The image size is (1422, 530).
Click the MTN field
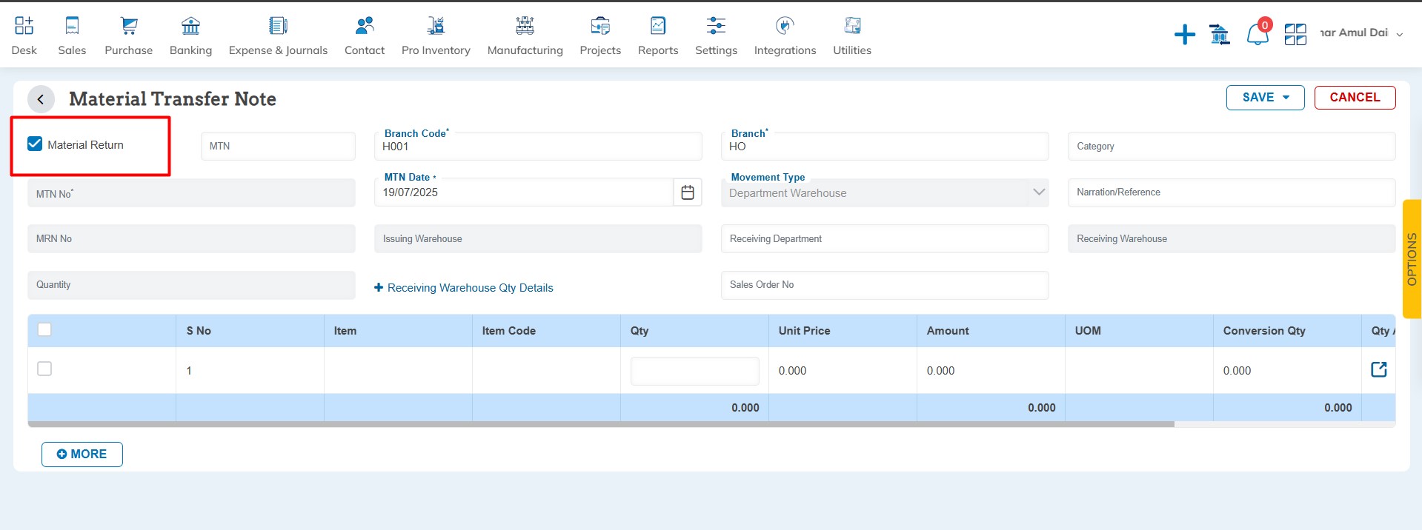pos(278,146)
